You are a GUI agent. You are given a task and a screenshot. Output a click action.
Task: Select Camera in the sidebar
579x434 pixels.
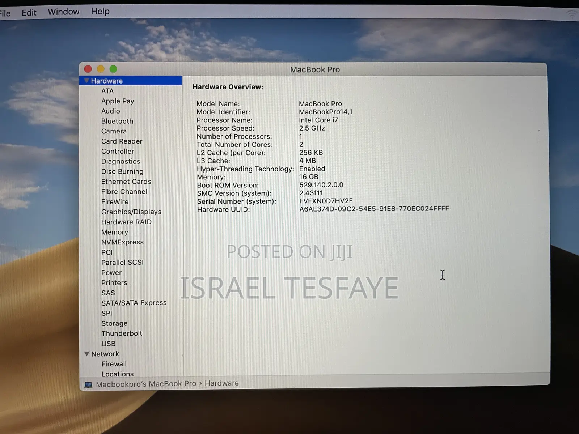click(114, 131)
